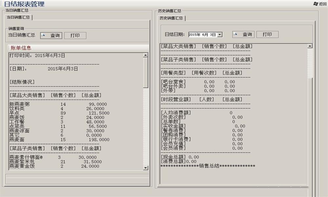Image resolution: width=328 pixels, height=197 pixels.
Task: Select the 当日销售汇总 tab
Action: coord(18,17)
